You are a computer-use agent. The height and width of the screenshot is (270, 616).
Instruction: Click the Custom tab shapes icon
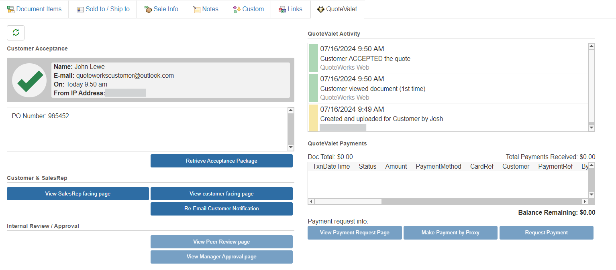pos(237,9)
